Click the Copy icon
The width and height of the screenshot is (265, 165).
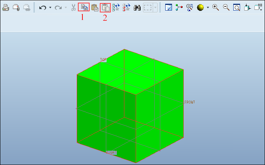coord(84,8)
